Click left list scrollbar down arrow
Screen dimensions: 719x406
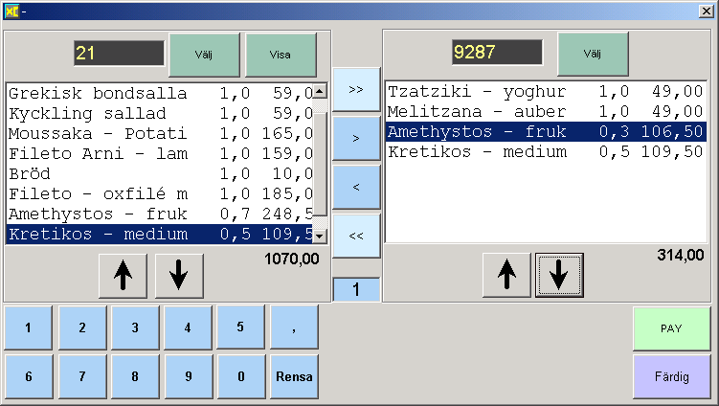320,237
